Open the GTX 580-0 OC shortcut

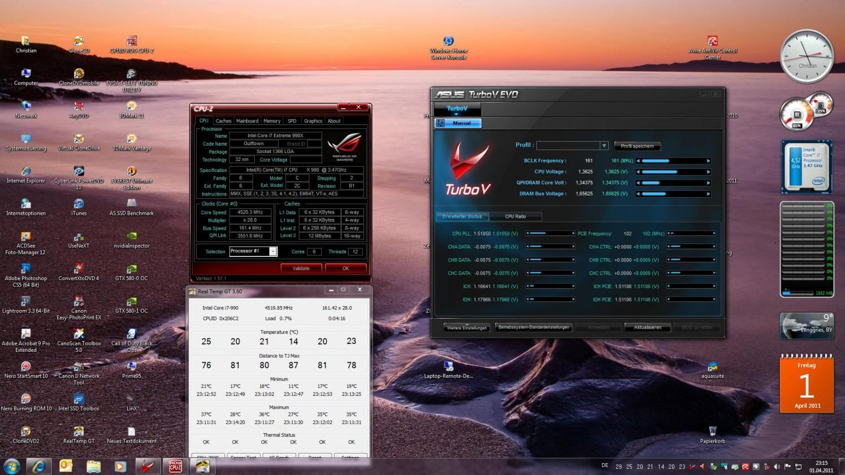click(x=132, y=272)
